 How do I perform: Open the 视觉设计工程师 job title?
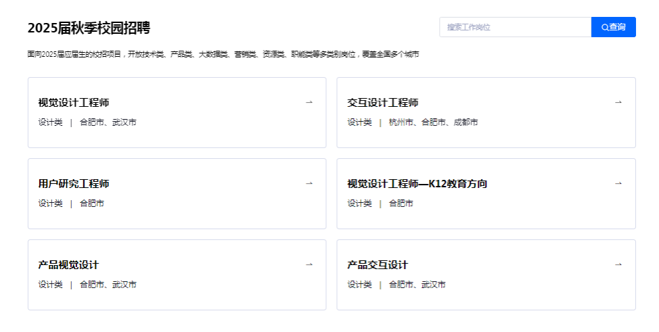[74, 103]
